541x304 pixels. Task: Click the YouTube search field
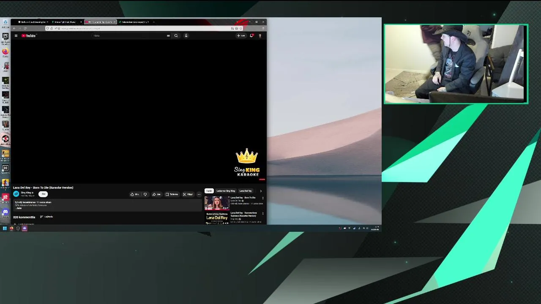[x=129, y=36]
